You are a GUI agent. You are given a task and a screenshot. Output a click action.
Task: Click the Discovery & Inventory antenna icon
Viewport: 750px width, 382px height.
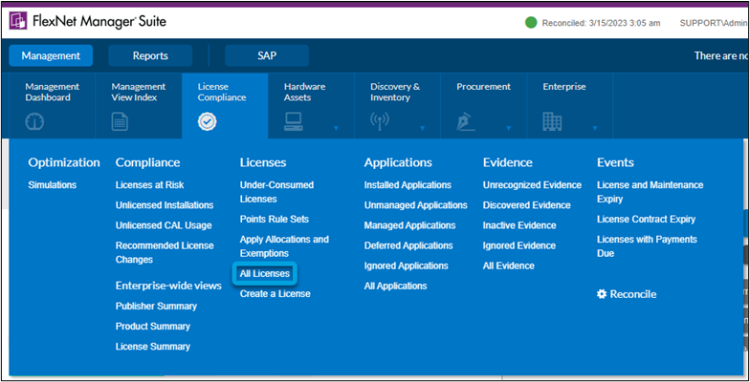click(380, 122)
